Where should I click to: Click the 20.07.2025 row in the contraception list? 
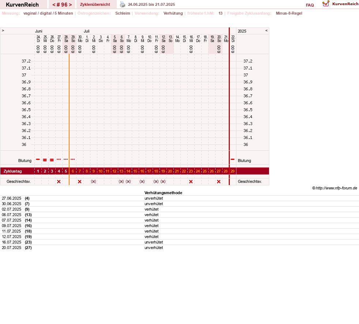179,248
